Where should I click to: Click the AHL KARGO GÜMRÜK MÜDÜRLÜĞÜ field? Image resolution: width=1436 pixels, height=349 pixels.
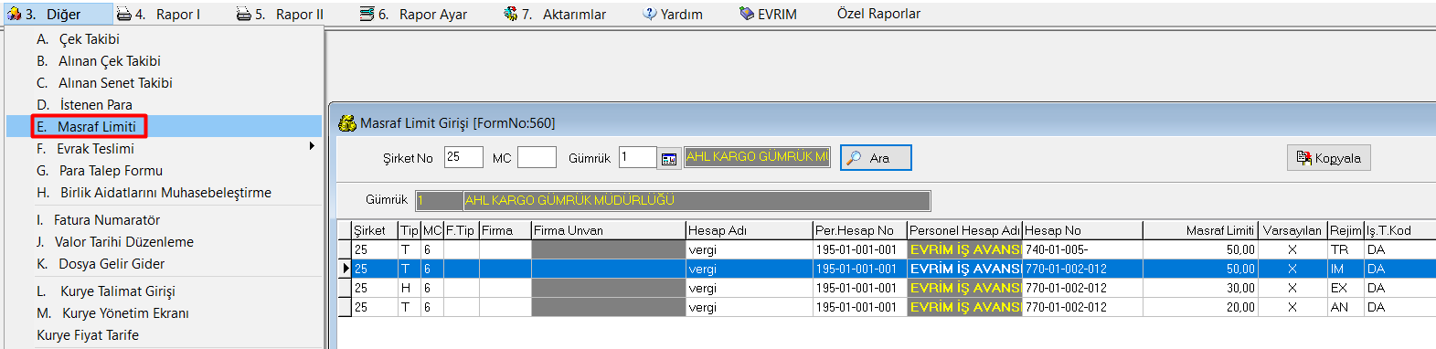click(x=697, y=200)
